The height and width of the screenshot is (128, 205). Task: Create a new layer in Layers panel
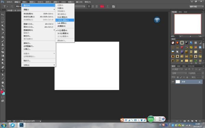tap(196, 121)
